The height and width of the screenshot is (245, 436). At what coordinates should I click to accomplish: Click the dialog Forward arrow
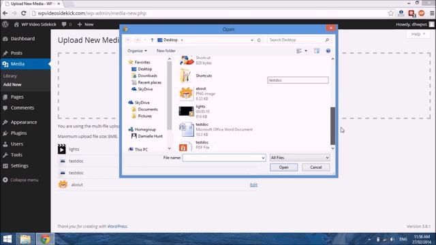(138, 40)
